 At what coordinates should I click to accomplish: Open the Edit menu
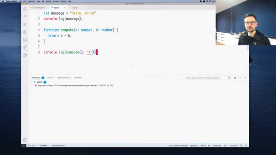tap(25, 1)
